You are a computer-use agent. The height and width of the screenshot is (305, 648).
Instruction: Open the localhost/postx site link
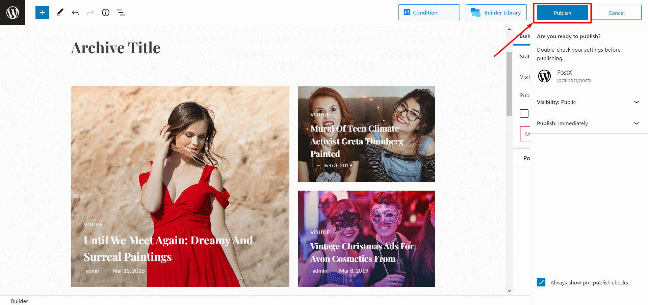click(x=574, y=80)
